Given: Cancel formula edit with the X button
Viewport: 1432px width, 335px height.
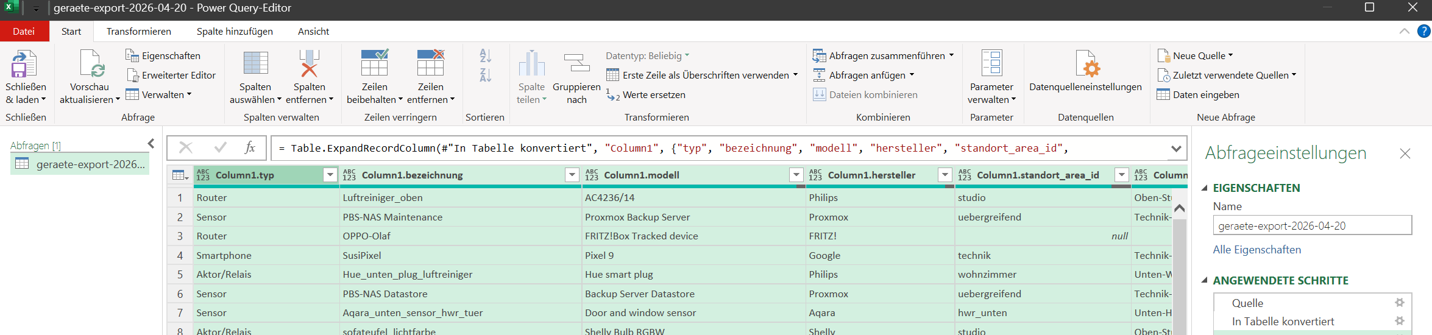Looking at the screenshot, I should point(186,147).
